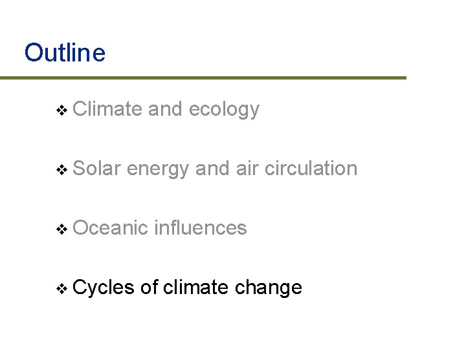
Task: Click the gray word 'Climate' in first bullet
Action: [107, 109]
